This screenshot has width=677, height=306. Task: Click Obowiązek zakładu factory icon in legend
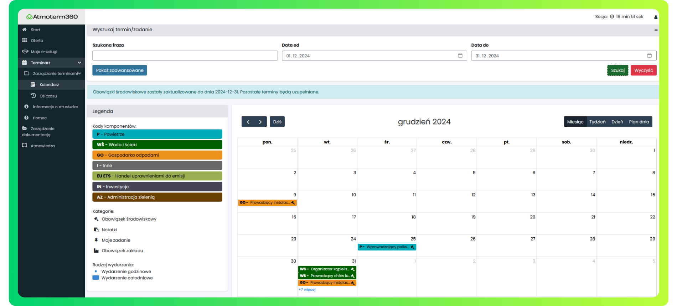coord(96,250)
